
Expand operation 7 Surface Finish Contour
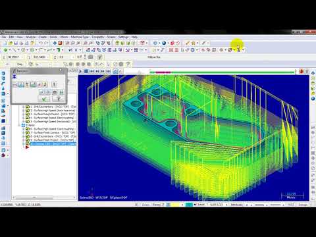(x=24, y=132)
